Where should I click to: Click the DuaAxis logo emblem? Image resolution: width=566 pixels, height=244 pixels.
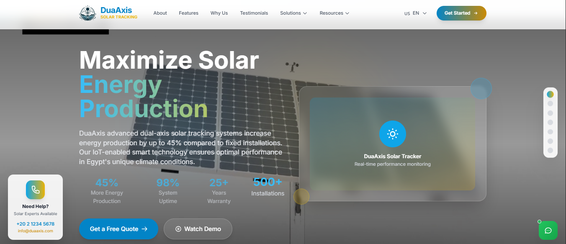(x=87, y=13)
